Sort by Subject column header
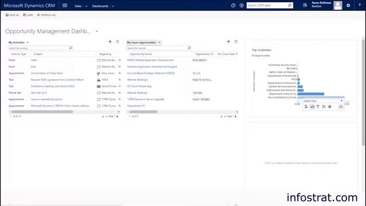This screenshot has width=366, height=206. 38,54
